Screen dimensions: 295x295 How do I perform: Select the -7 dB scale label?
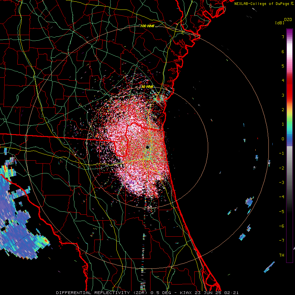click(x=282, y=241)
